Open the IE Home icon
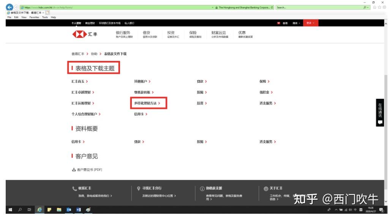The image size is (389, 216). 375,8
